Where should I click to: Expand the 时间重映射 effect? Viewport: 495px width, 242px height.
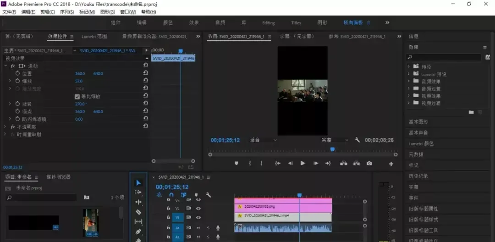(5, 134)
